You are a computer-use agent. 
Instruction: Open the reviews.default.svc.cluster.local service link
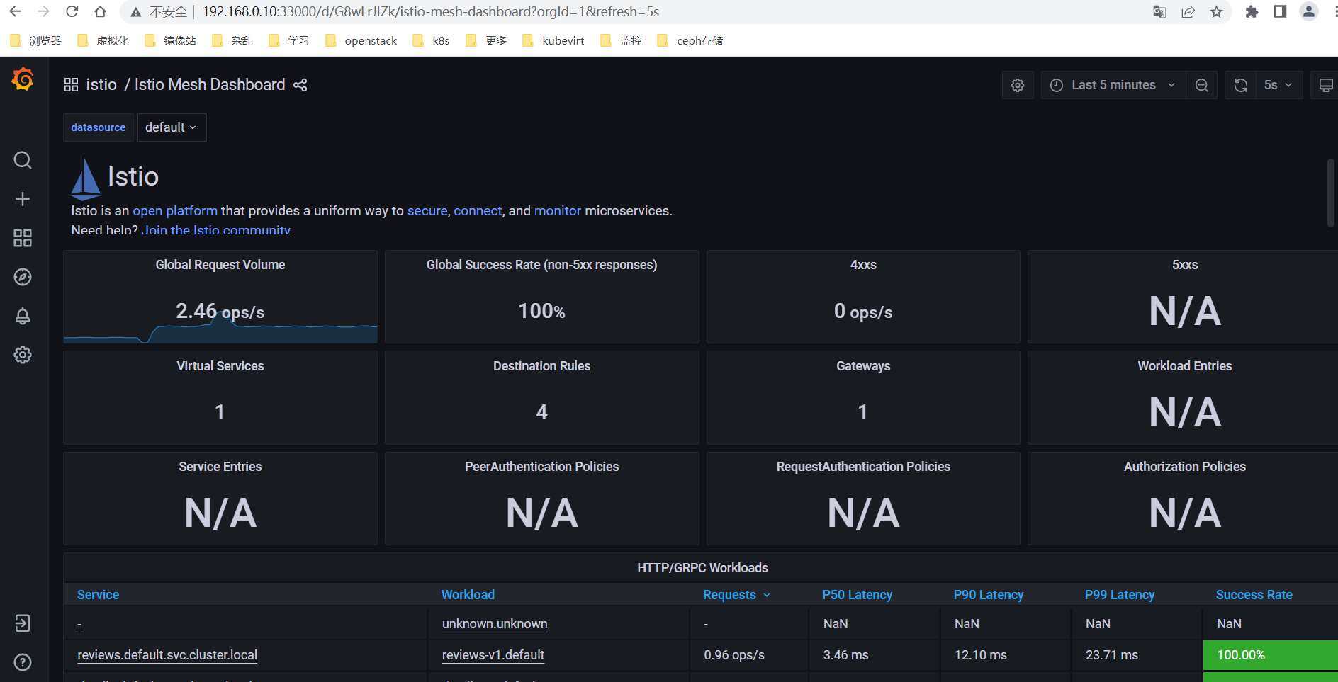coord(167,655)
